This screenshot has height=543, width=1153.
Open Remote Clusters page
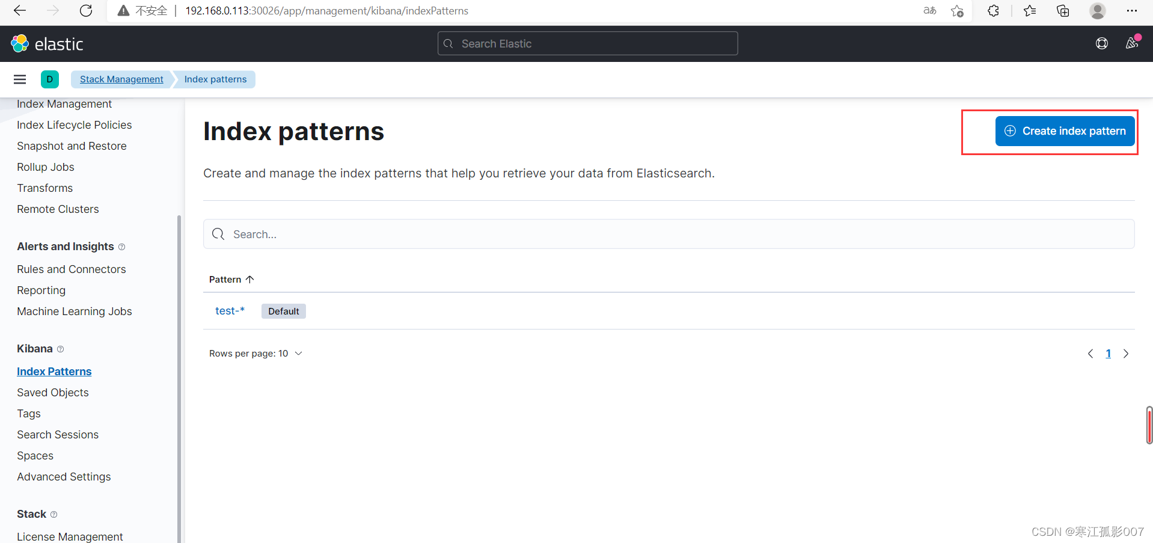coord(58,209)
